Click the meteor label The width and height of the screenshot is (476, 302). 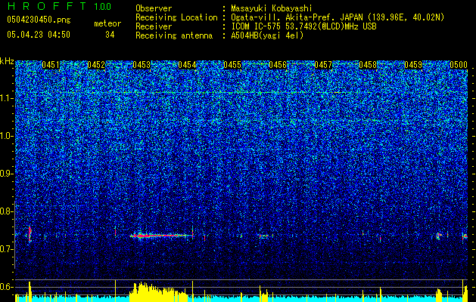[107, 23]
